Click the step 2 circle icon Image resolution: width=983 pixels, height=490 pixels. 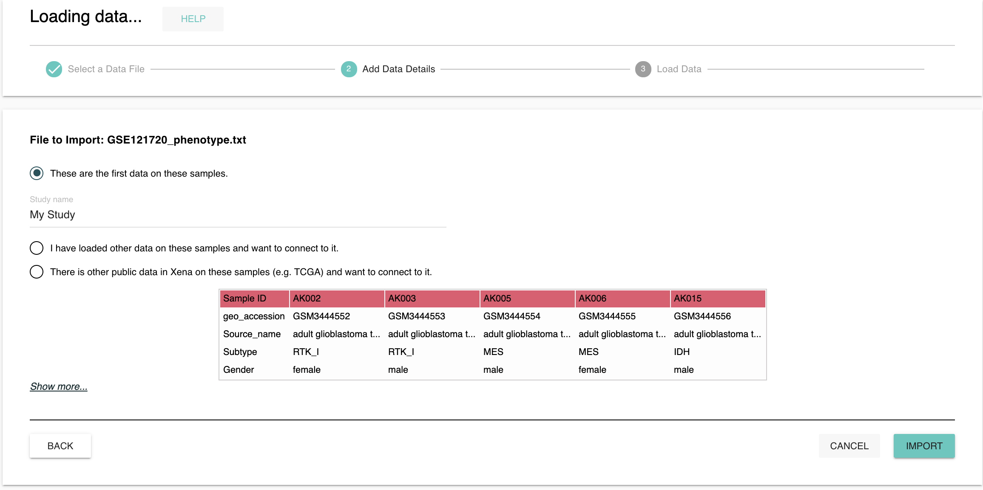(x=349, y=69)
